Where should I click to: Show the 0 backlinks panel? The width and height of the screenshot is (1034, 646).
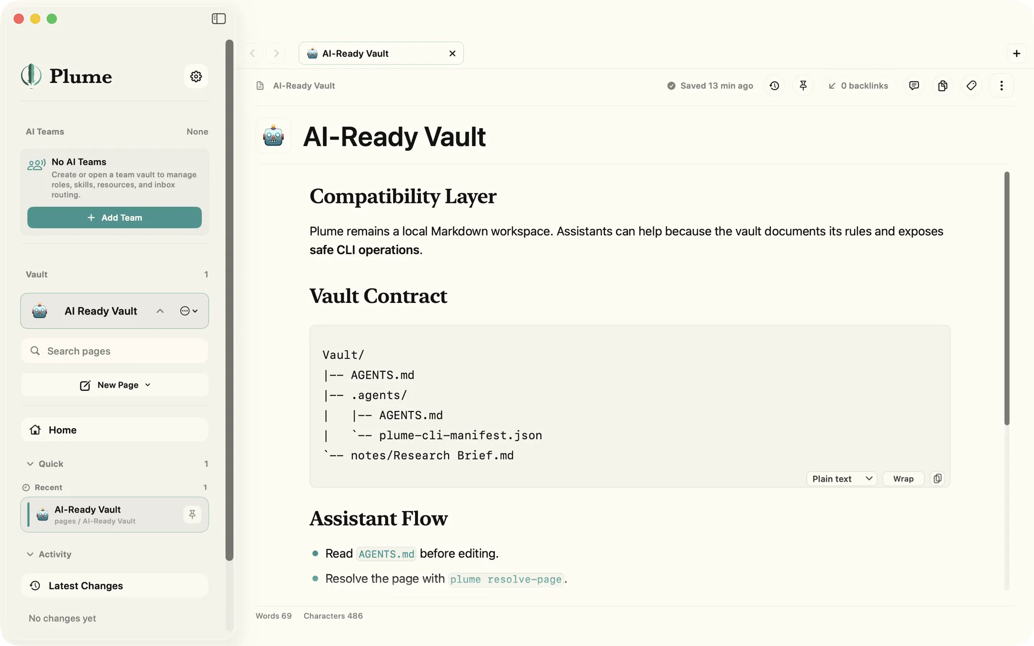point(858,86)
